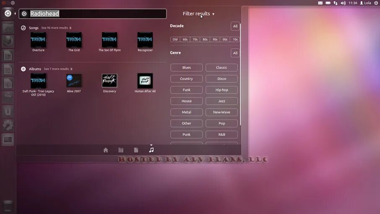Toggle the Classic genre filter
This screenshot has height=214, width=380.
point(221,68)
